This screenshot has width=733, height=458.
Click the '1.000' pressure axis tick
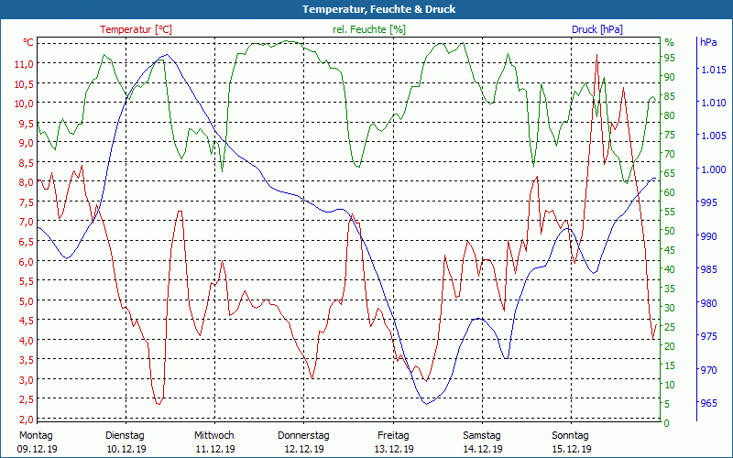pos(713,169)
